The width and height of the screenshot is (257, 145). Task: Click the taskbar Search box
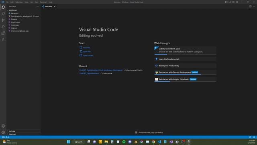pyautogui.click(x=79, y=142)
